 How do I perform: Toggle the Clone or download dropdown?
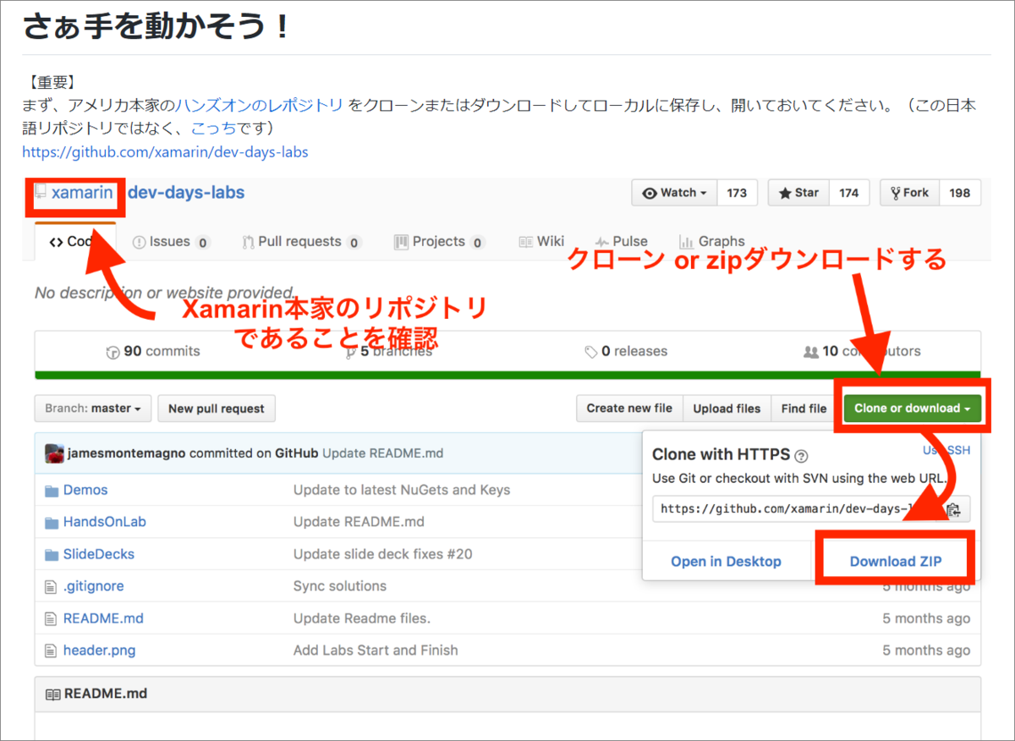(913, 409)
